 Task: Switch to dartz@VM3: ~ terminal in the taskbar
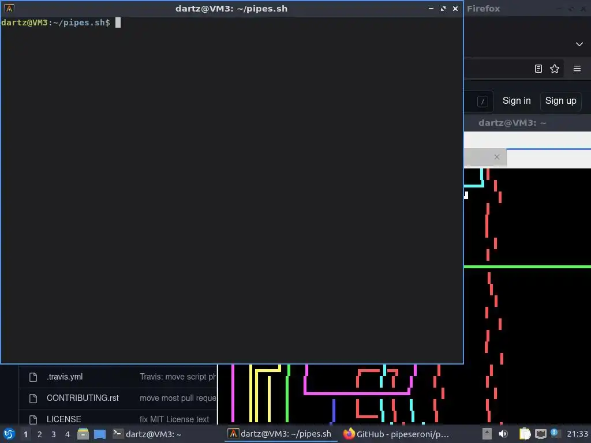coord(147,434)
